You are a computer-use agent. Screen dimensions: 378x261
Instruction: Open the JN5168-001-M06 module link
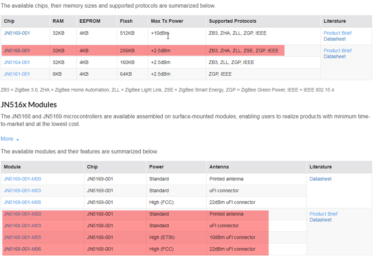pos(22,249)
